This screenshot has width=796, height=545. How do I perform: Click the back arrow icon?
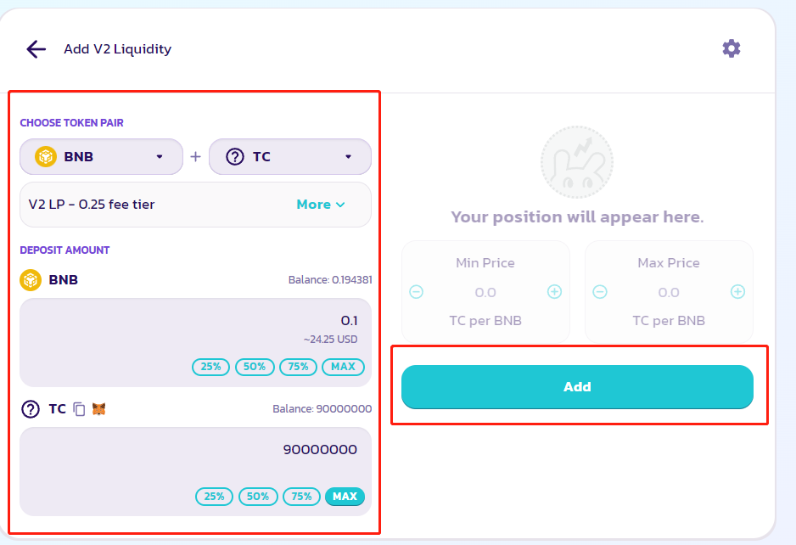(36, 49)
